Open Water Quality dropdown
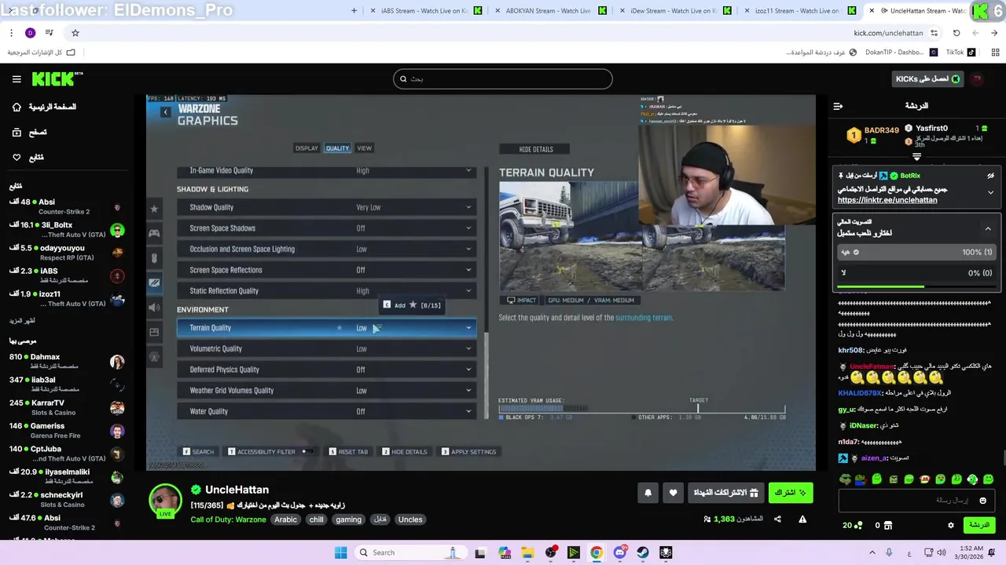The image size is (1006, 565). pos(327,411)
